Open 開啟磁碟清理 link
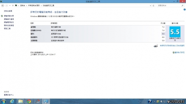Screen dimensions: 186x104 9,25
